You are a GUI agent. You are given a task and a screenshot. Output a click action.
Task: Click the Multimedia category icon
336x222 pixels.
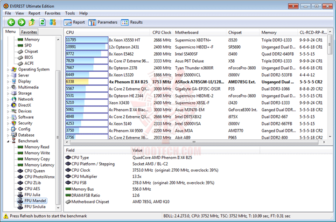[x=14, y=87]
